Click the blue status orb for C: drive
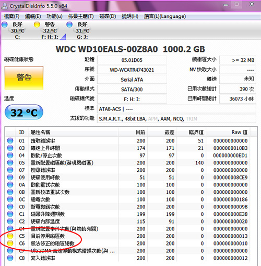261x266 pixels. tap(5, 25)
